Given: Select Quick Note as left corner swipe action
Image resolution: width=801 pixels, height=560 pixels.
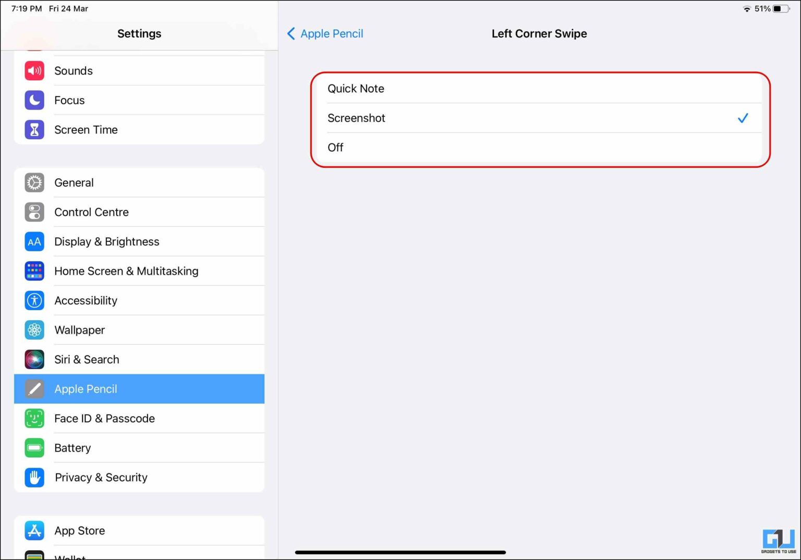Looking at the screenshot, I should [x=356, y=88].
